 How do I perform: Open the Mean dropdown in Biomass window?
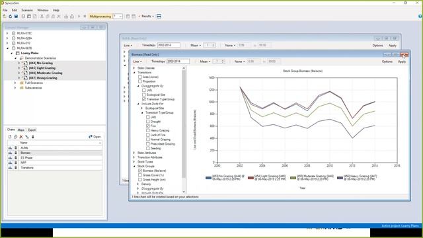tap(205, 61)
